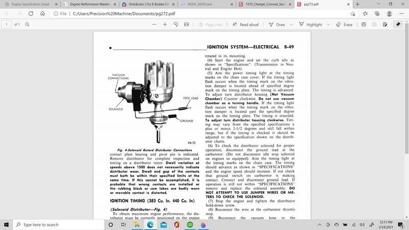This screenshot has width=409, height=230.
Task: Click Save as icon in PDF toolbar
Action: click(x=385, y=24)
